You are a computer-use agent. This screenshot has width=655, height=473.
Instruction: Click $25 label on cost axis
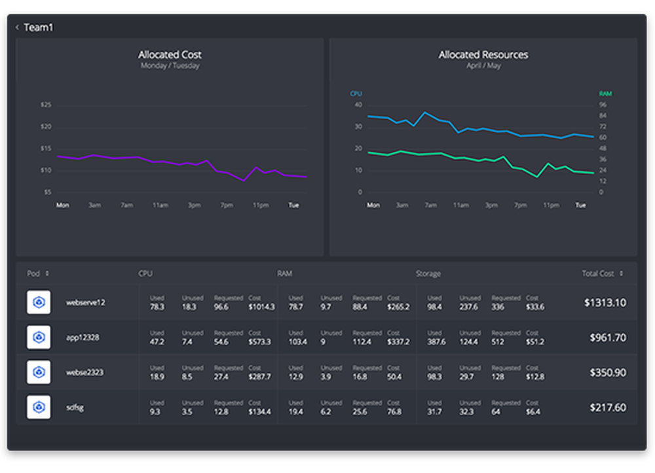point(46,105)
